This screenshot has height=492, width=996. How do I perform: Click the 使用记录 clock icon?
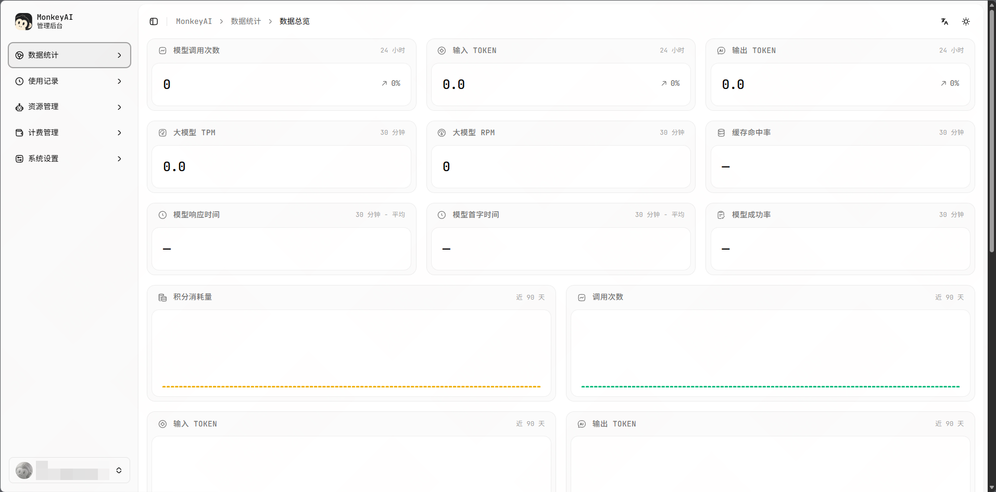pyautogui.click(x=19, y=81)
